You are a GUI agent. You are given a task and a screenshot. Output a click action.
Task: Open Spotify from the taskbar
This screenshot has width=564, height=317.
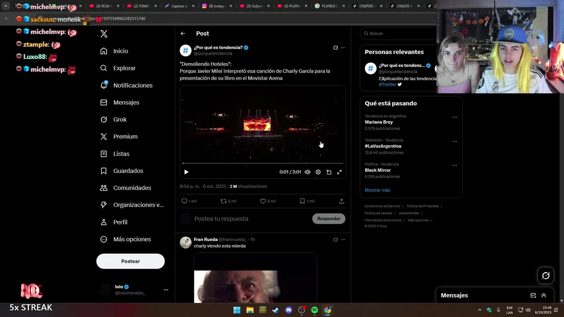click(x=315, y=310)
